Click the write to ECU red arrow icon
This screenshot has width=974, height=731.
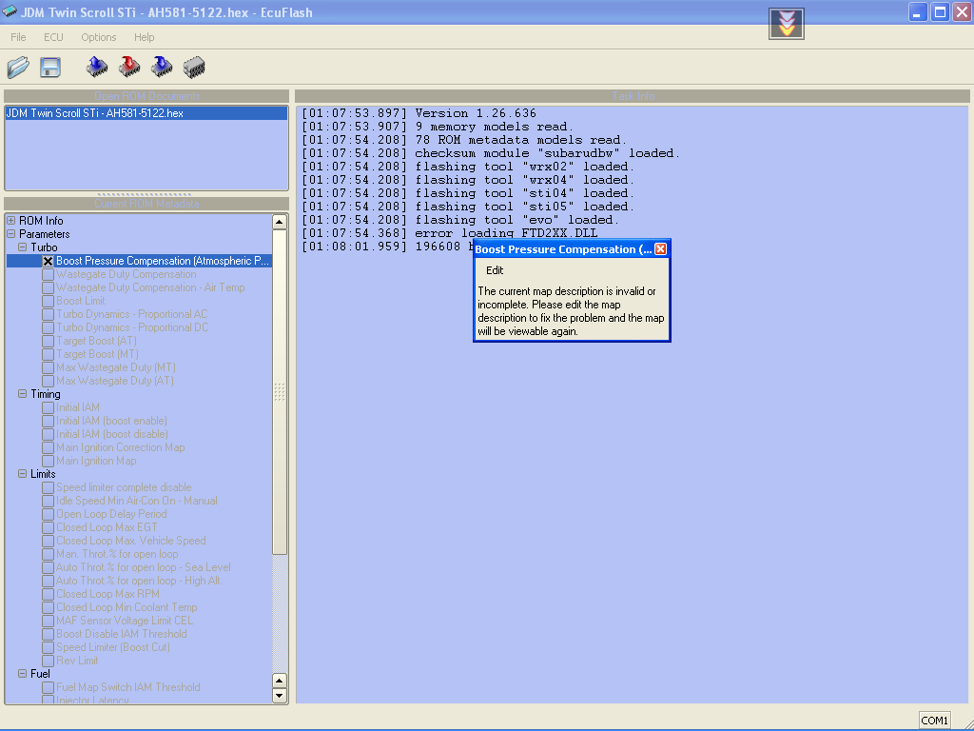129,67
